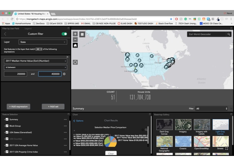Go back from Custom filter panel
The height and width of the screenshot is (166, 234).
click(5, 34)
